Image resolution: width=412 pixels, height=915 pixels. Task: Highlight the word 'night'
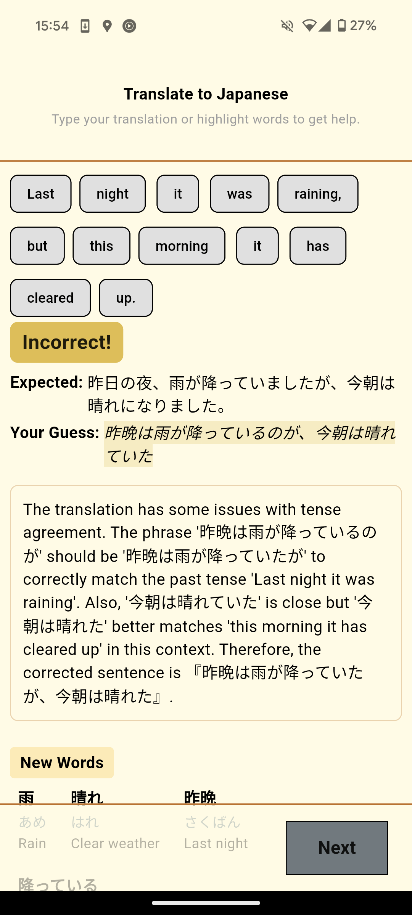coord(113,194)
